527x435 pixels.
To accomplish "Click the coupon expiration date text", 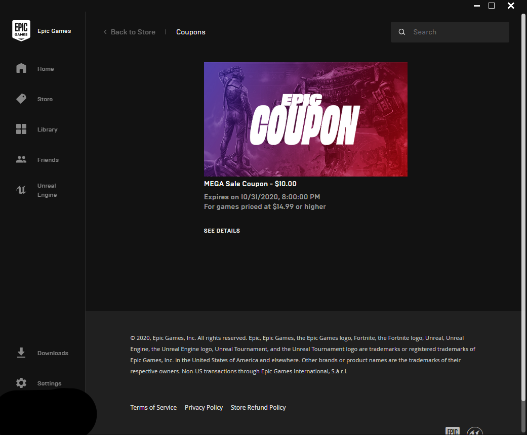I will [262, 197].
